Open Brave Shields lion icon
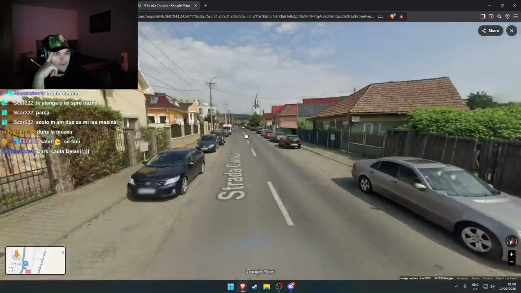 point(392,16)
